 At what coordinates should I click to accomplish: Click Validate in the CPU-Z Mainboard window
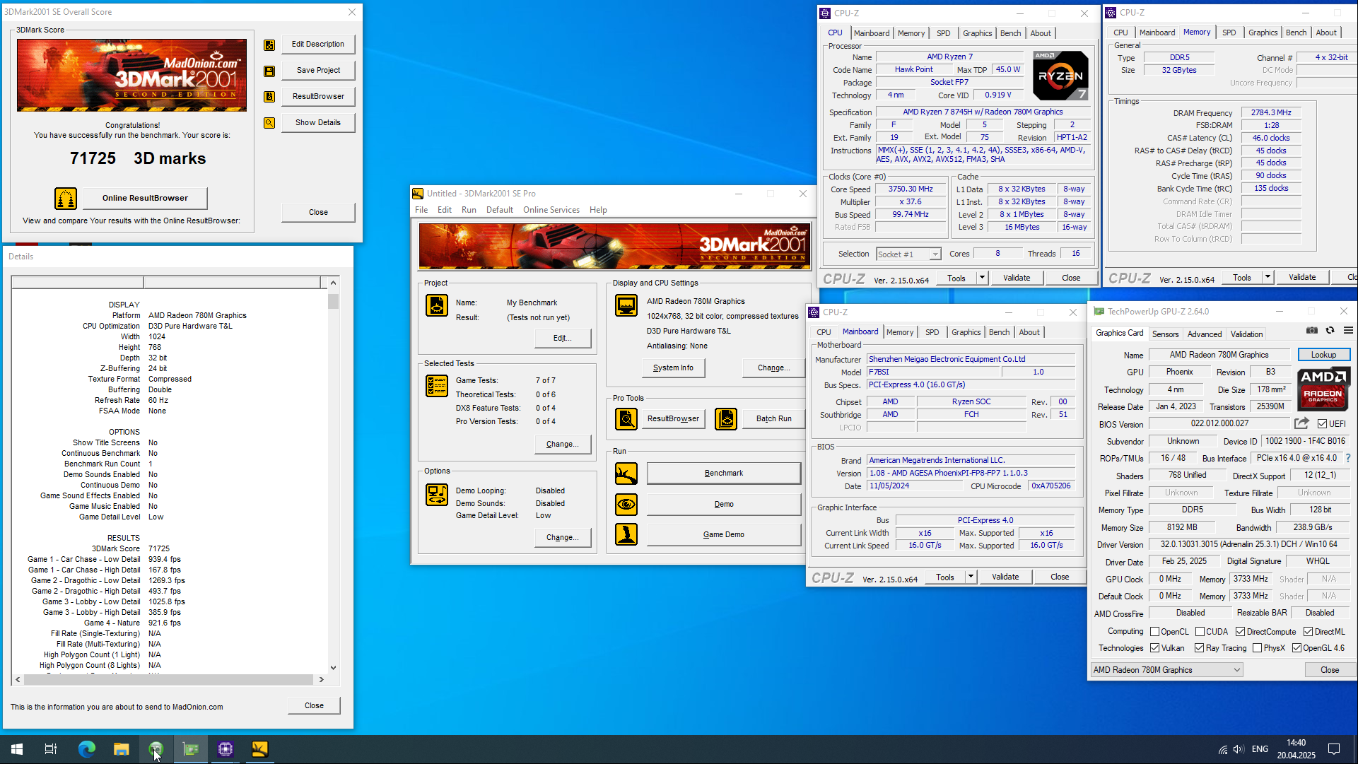coord(1005,577)
